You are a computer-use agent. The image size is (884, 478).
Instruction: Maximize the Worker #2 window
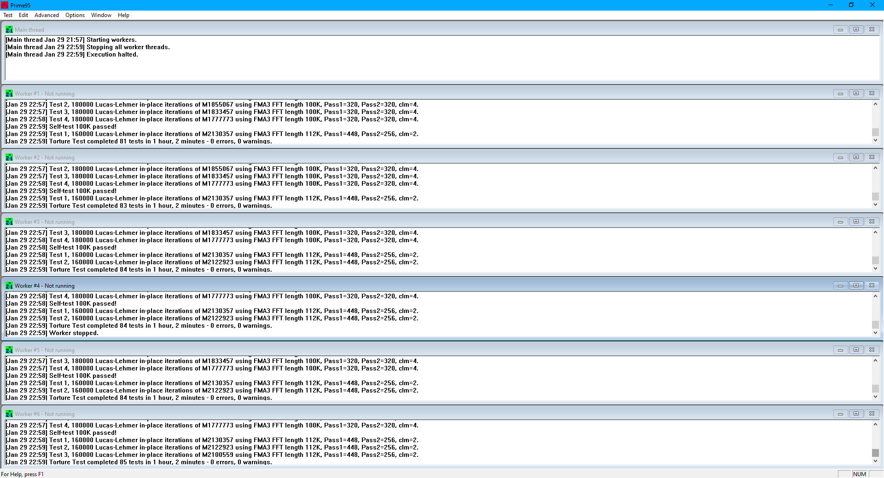click(856, 157)
